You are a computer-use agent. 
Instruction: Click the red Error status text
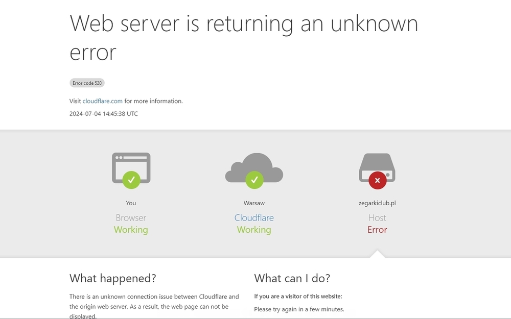(377, 230)
